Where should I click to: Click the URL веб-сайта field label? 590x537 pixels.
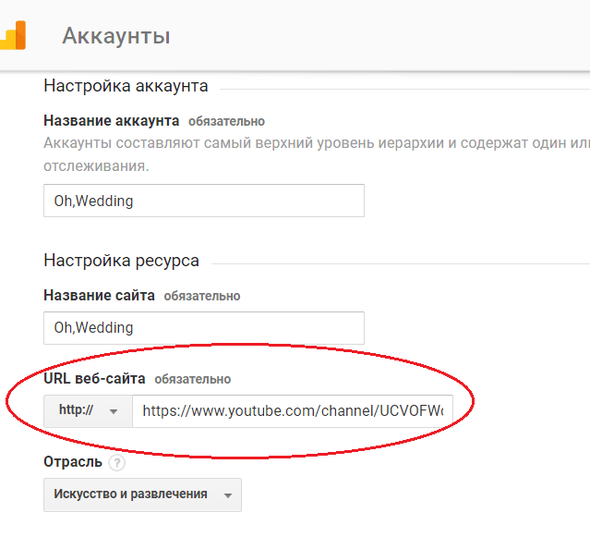(94, 378)
